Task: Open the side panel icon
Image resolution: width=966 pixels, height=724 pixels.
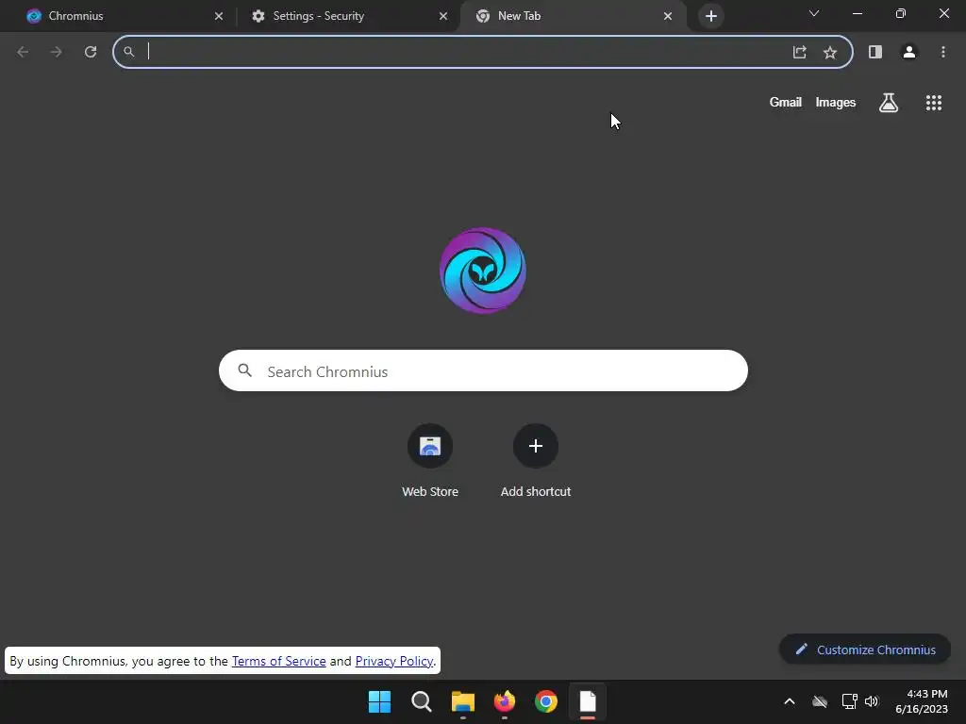Action: 875,52
